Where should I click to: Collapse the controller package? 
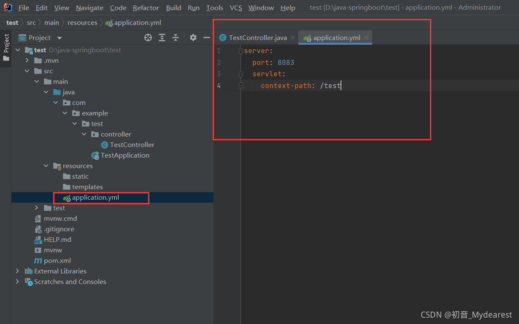pyautogui.click(x=84, y=134)
